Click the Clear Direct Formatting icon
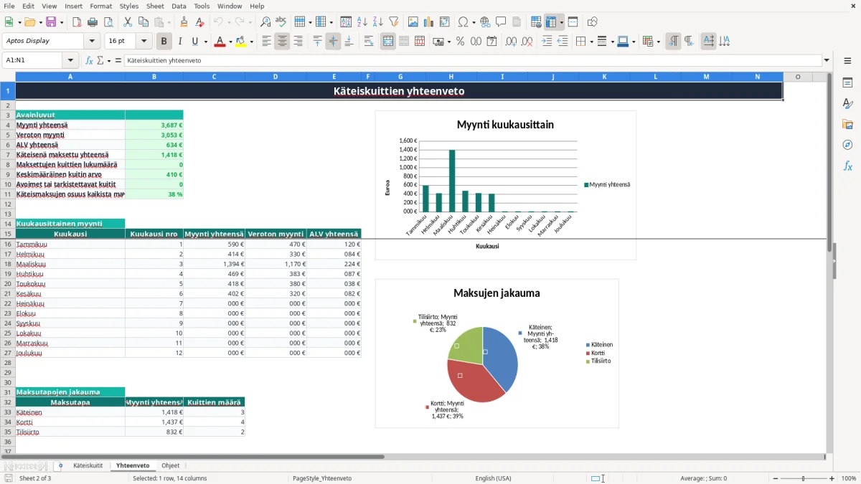861x484 pixels. [x=199, y=22]
